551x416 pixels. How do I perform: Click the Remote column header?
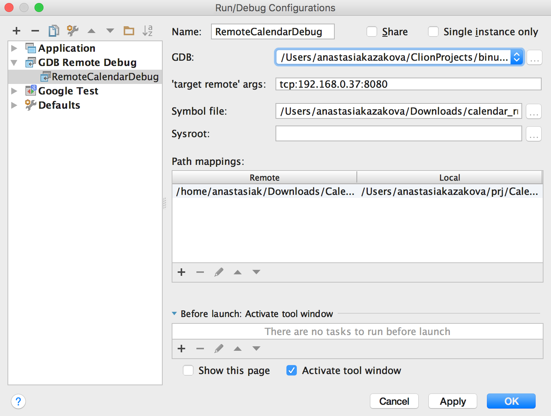click(x=264, y=178)
